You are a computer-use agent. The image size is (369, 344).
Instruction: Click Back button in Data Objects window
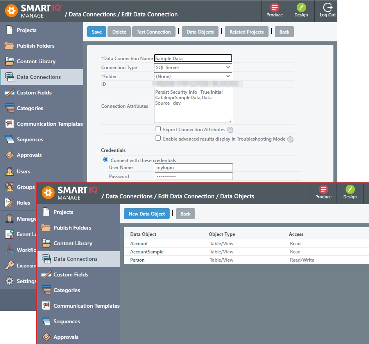tap(185, 214)
